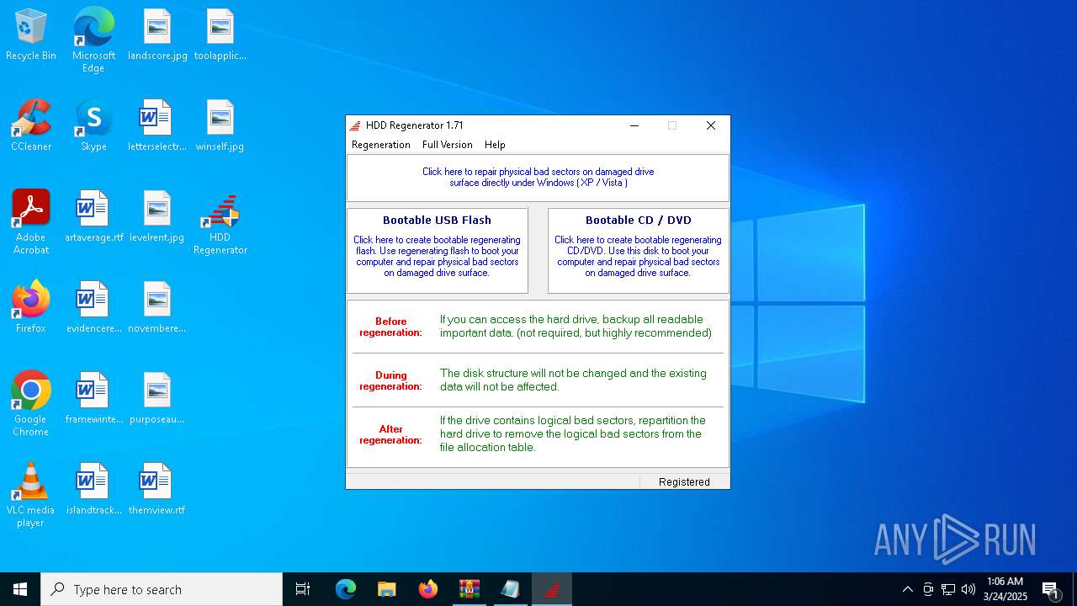Viewport: 1077px width, 606px height.
Task: Select the Google Chrome desktop shortcut
Action: 31,404
